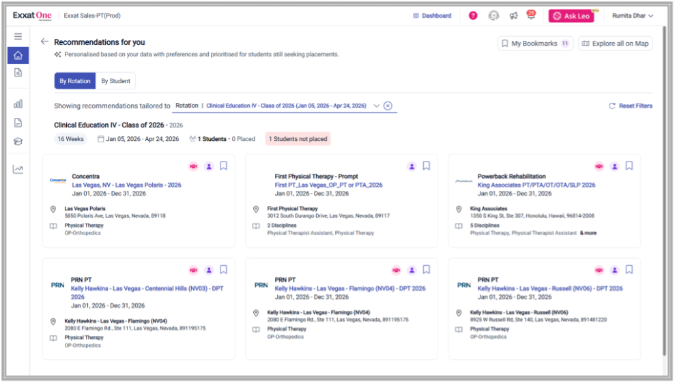
Task: Click the '1 Students' count text
Action: [x=212, y=139]
